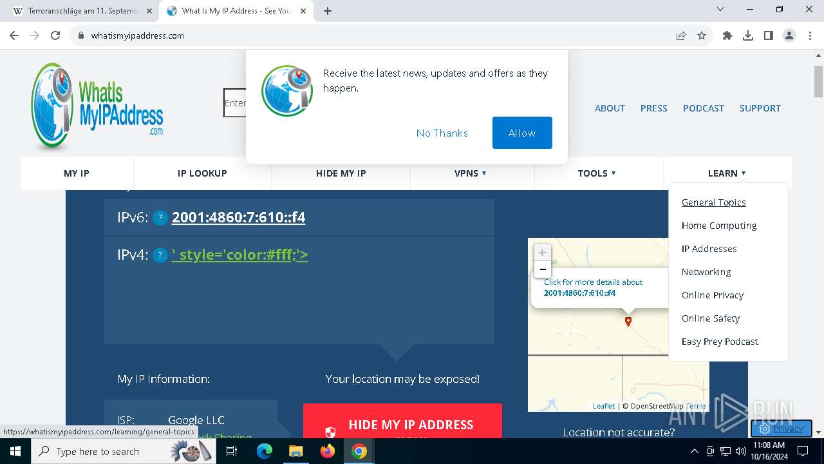Screen dimensions: 824x464
Task: Click the lock icon in address bar
Action: [x=80, y=35]
